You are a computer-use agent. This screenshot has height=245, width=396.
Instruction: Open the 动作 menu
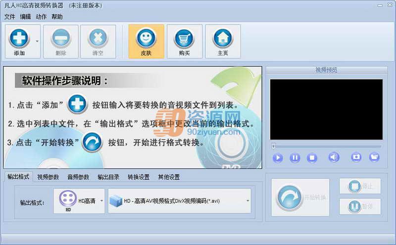coord(41,17)
